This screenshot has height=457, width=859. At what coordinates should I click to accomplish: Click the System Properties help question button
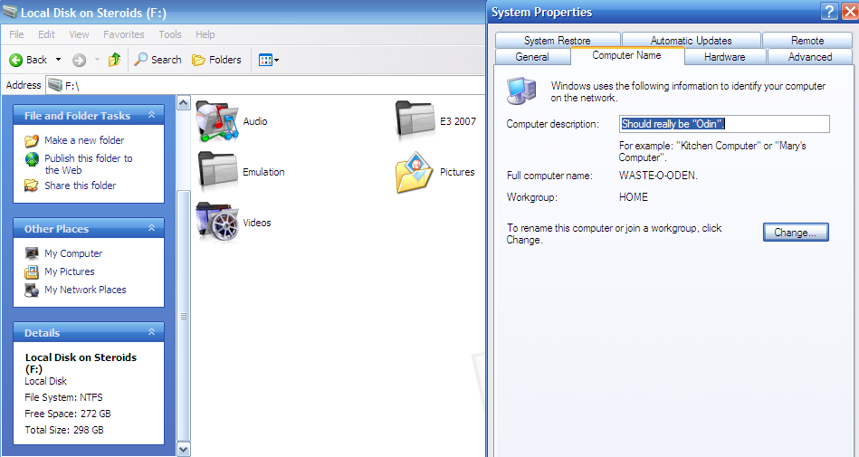[x=829, y=12]
